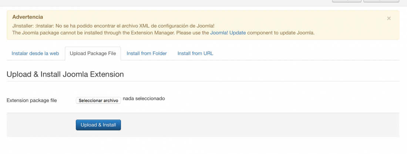Click the 'Extension package file' label

32,101
